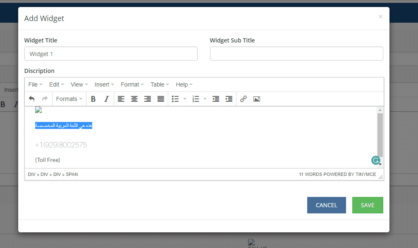Increase indent of selected text
Image resolution: width=418 pixels, height=248 pixels.
point(229,99)
